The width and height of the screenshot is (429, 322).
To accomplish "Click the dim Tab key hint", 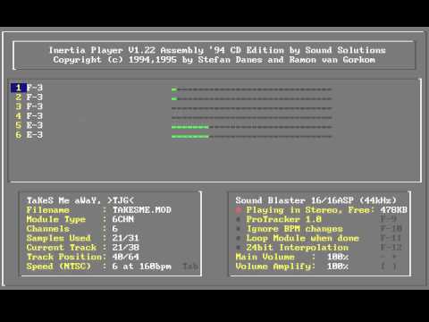I will [190, 267].
